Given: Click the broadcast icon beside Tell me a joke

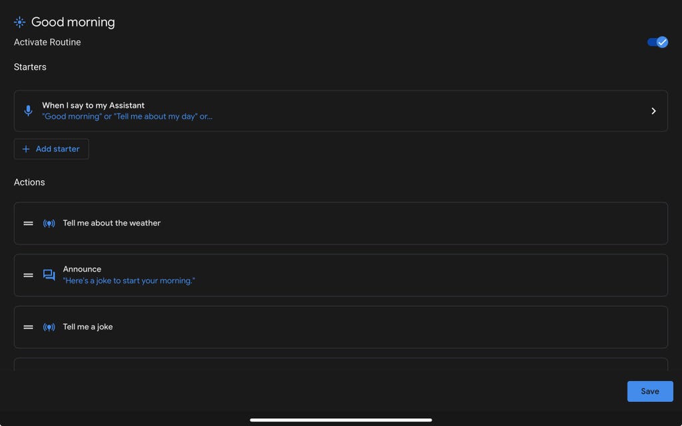Looking at the screenshot, I should pyautogui.click(x=49, y=327).
